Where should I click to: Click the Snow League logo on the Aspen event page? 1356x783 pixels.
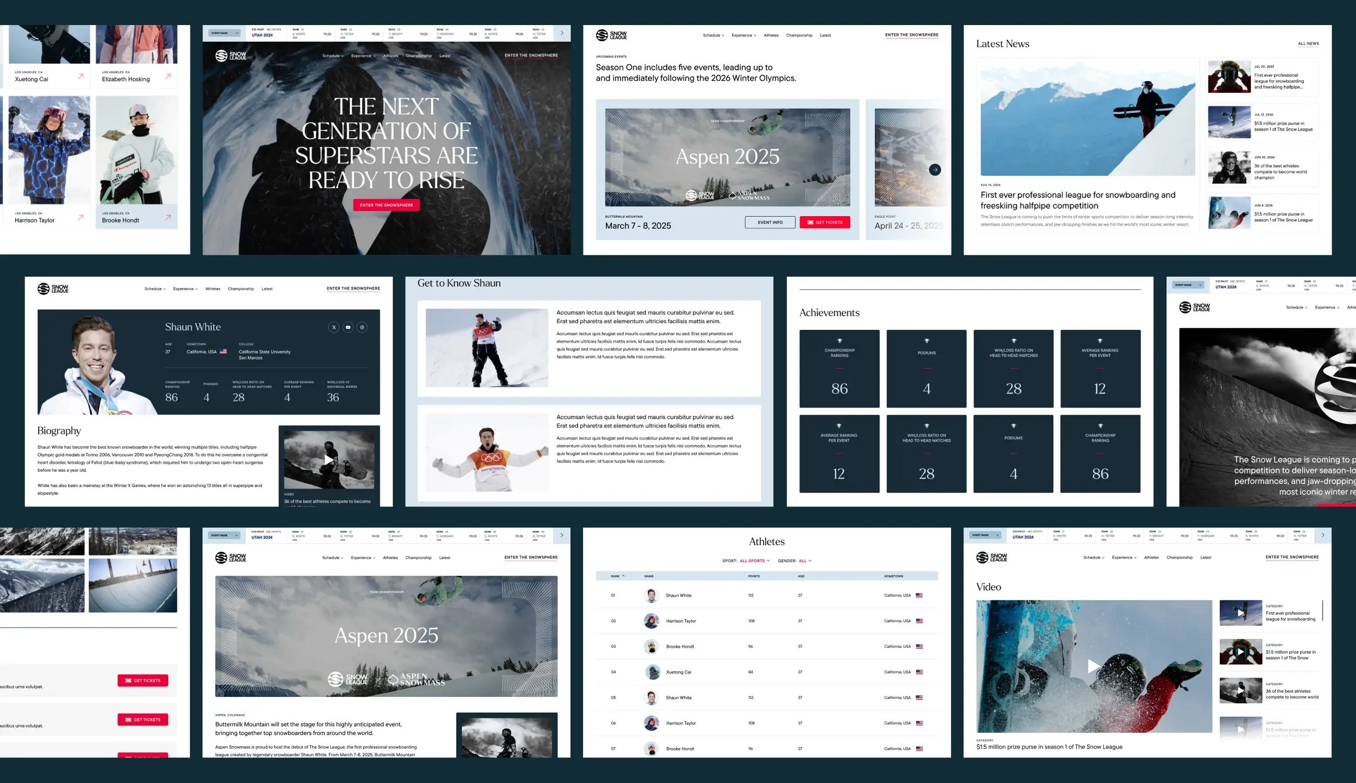point(231,557)
